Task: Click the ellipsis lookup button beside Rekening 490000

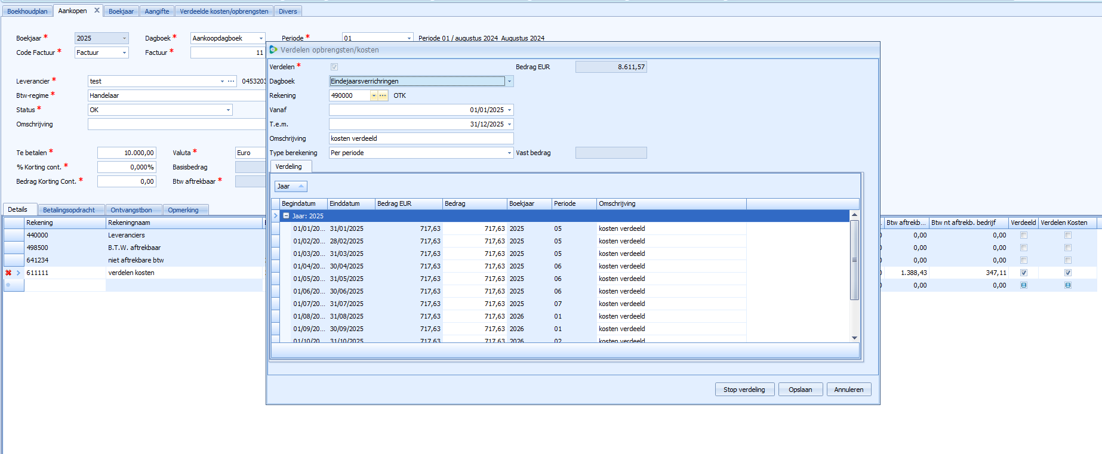Action: pyautogui.click(x=383, y=95)
